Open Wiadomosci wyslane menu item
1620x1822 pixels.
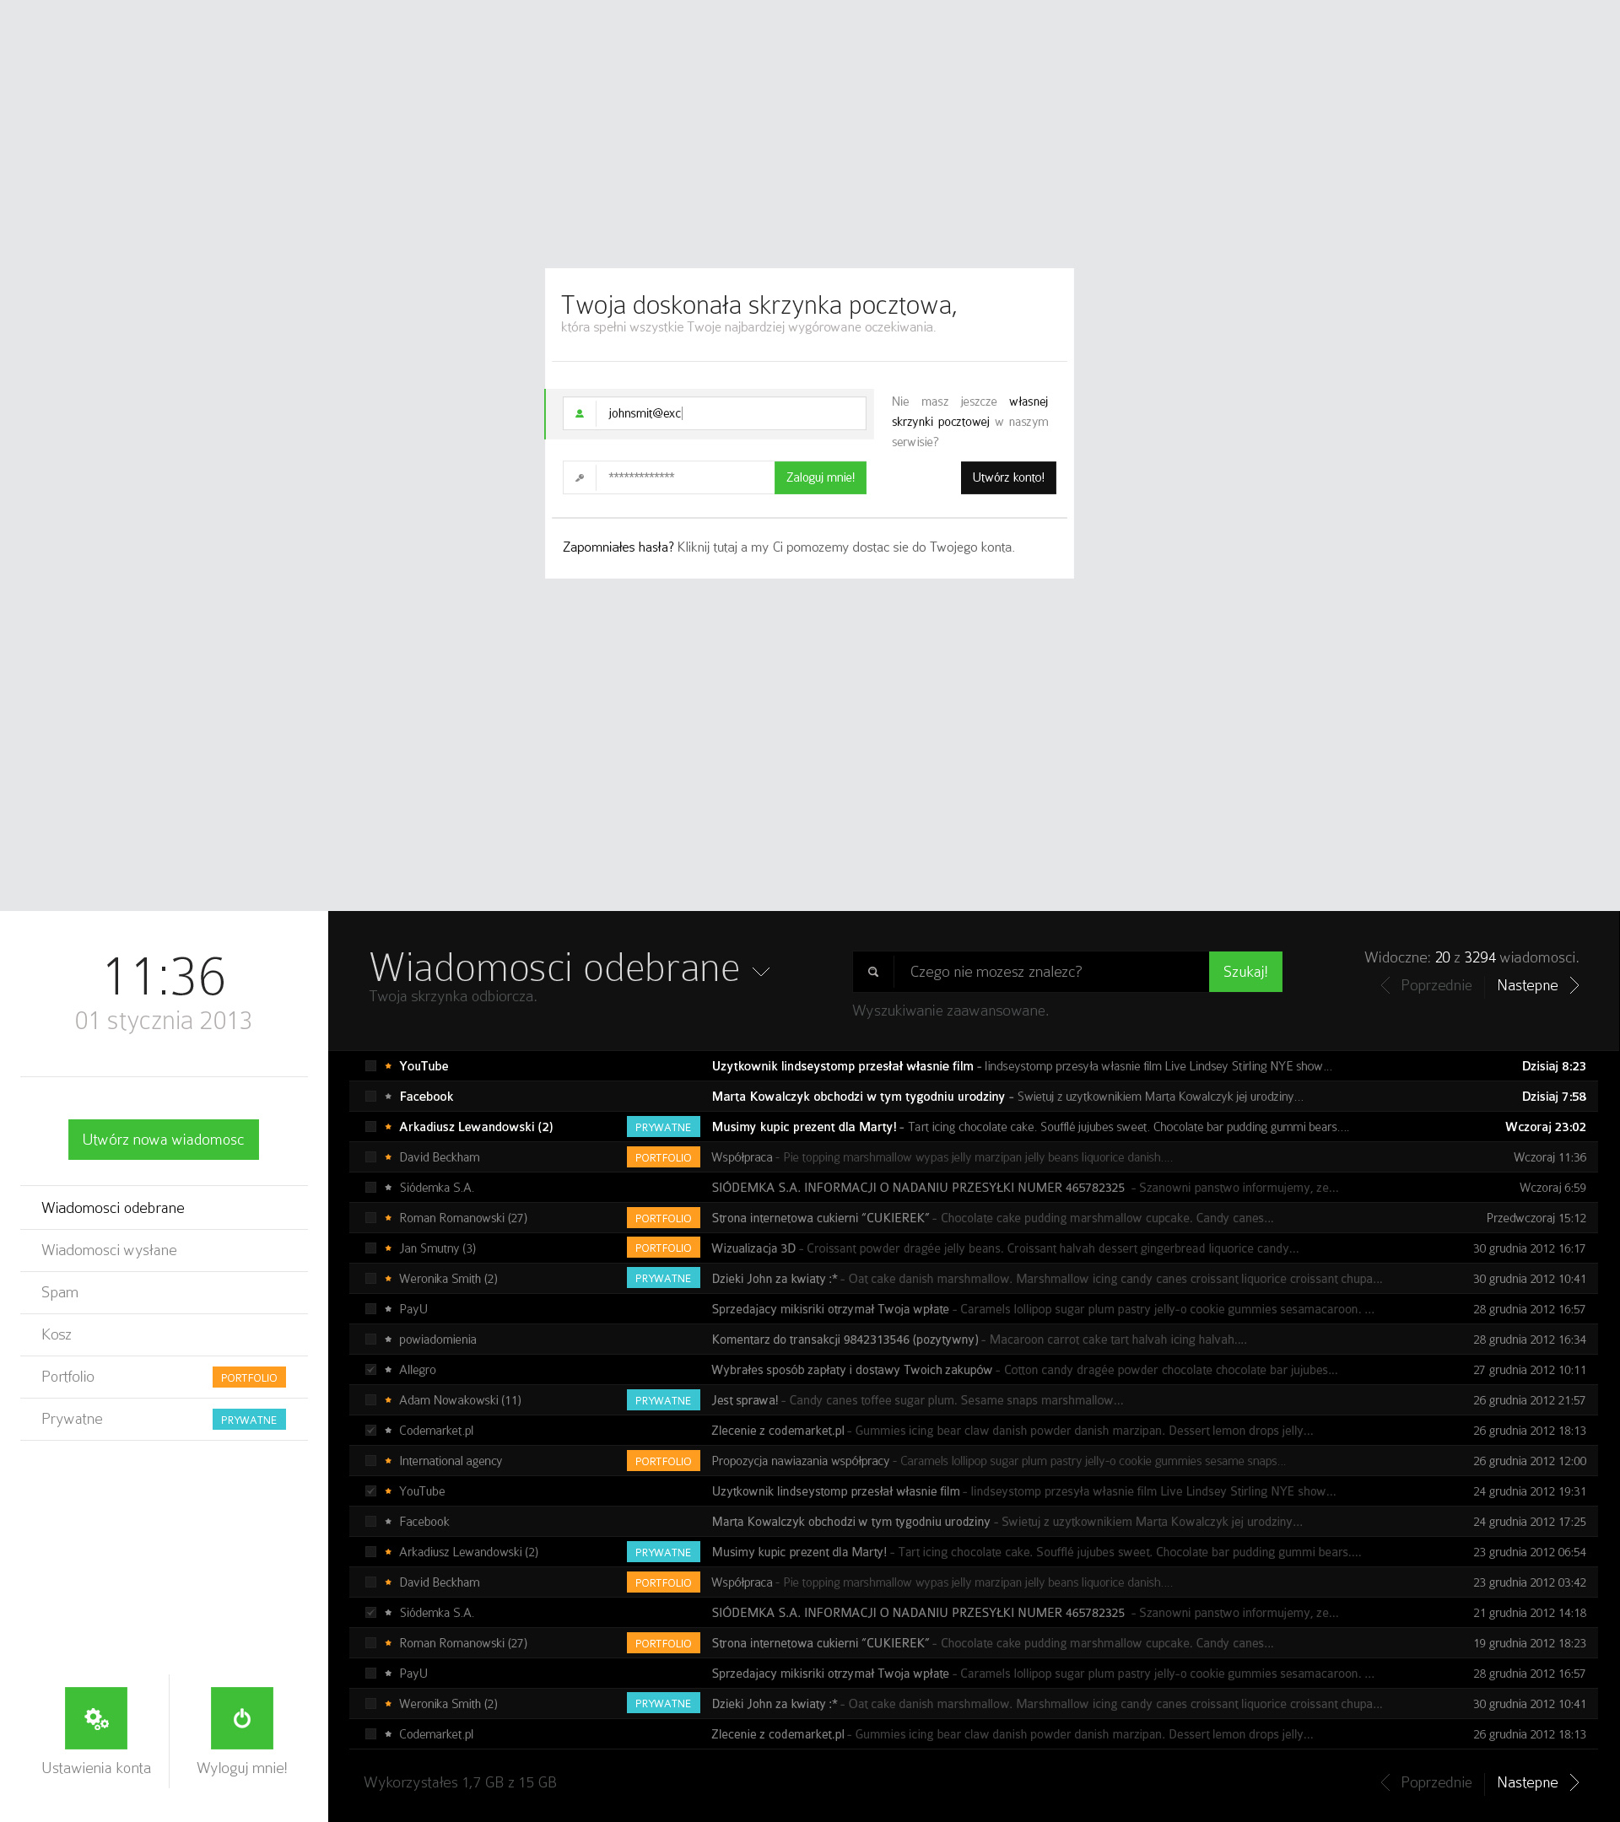[110, 1248]
